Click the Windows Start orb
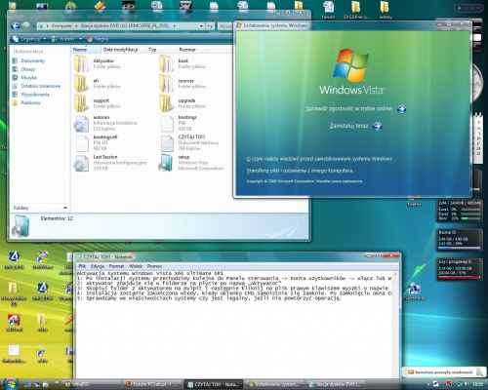Image resolution: width=488 pixels, height=390 pixels. point(11,383)
